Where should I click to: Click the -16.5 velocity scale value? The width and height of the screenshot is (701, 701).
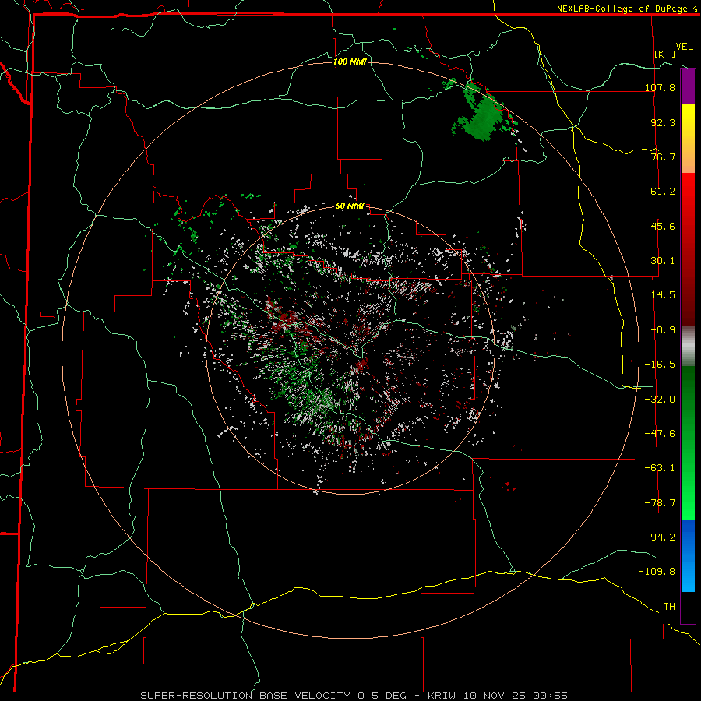click(660, 365)
